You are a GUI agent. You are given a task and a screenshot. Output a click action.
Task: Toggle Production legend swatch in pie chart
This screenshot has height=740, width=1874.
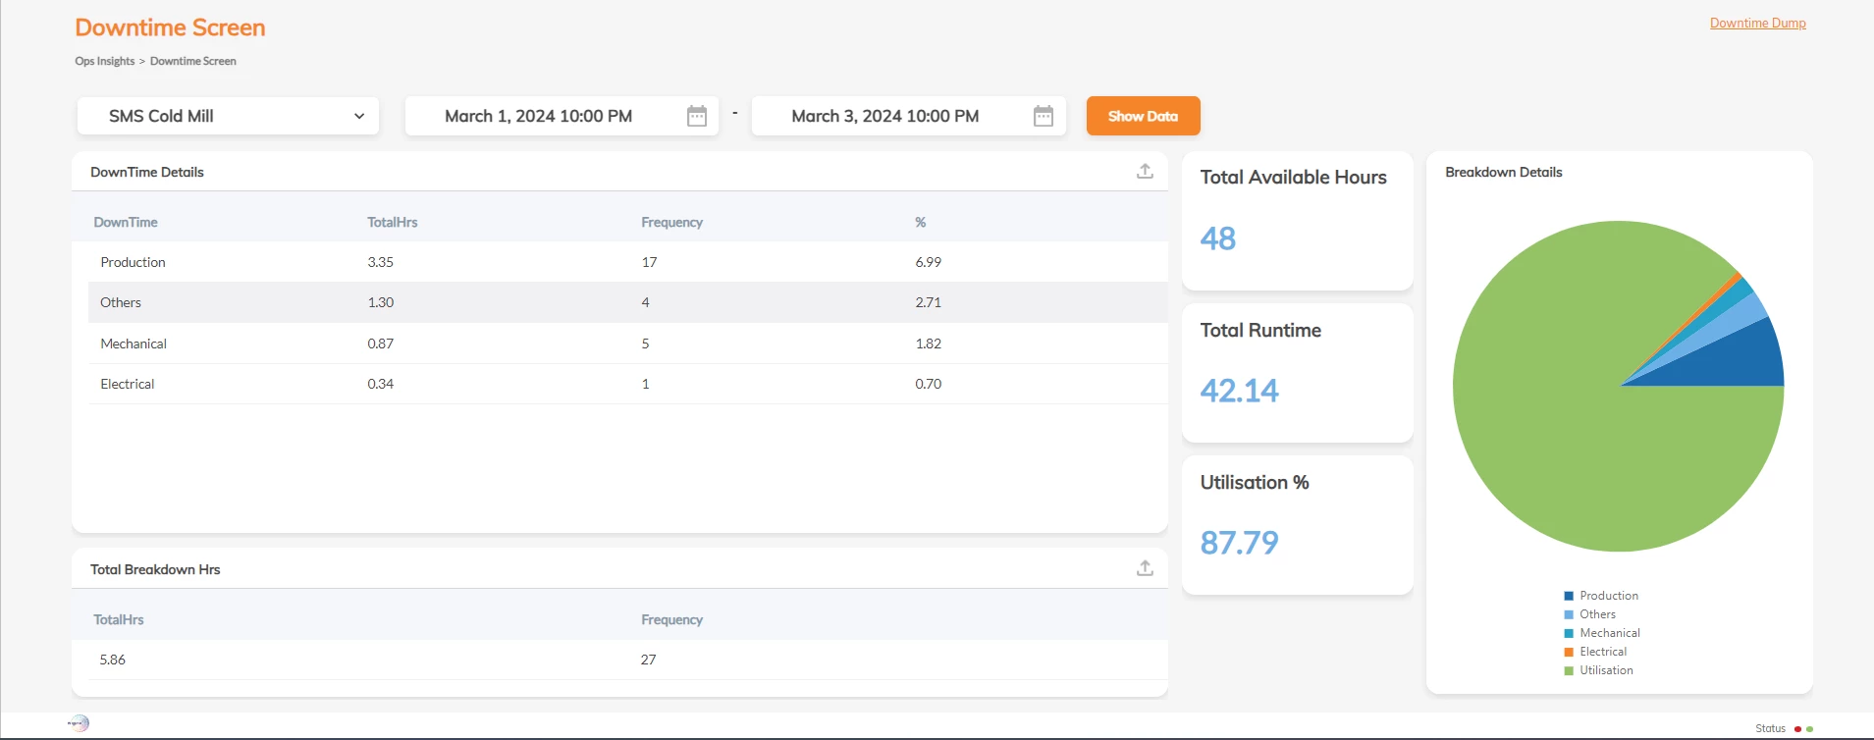[1569, 596]
